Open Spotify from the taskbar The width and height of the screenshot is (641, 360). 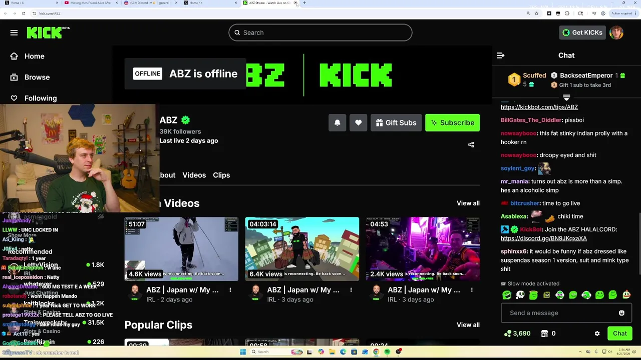click(x=387, y=352)
